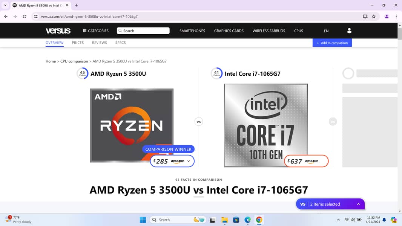The width and height of the screenshot is (402, 226).
Task: Open the notifications bell icon
Action: tap(384, 220)
